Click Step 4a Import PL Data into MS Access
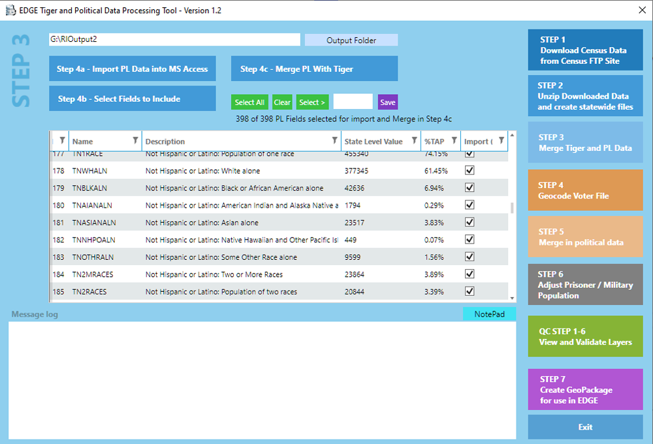 point(133,69)
